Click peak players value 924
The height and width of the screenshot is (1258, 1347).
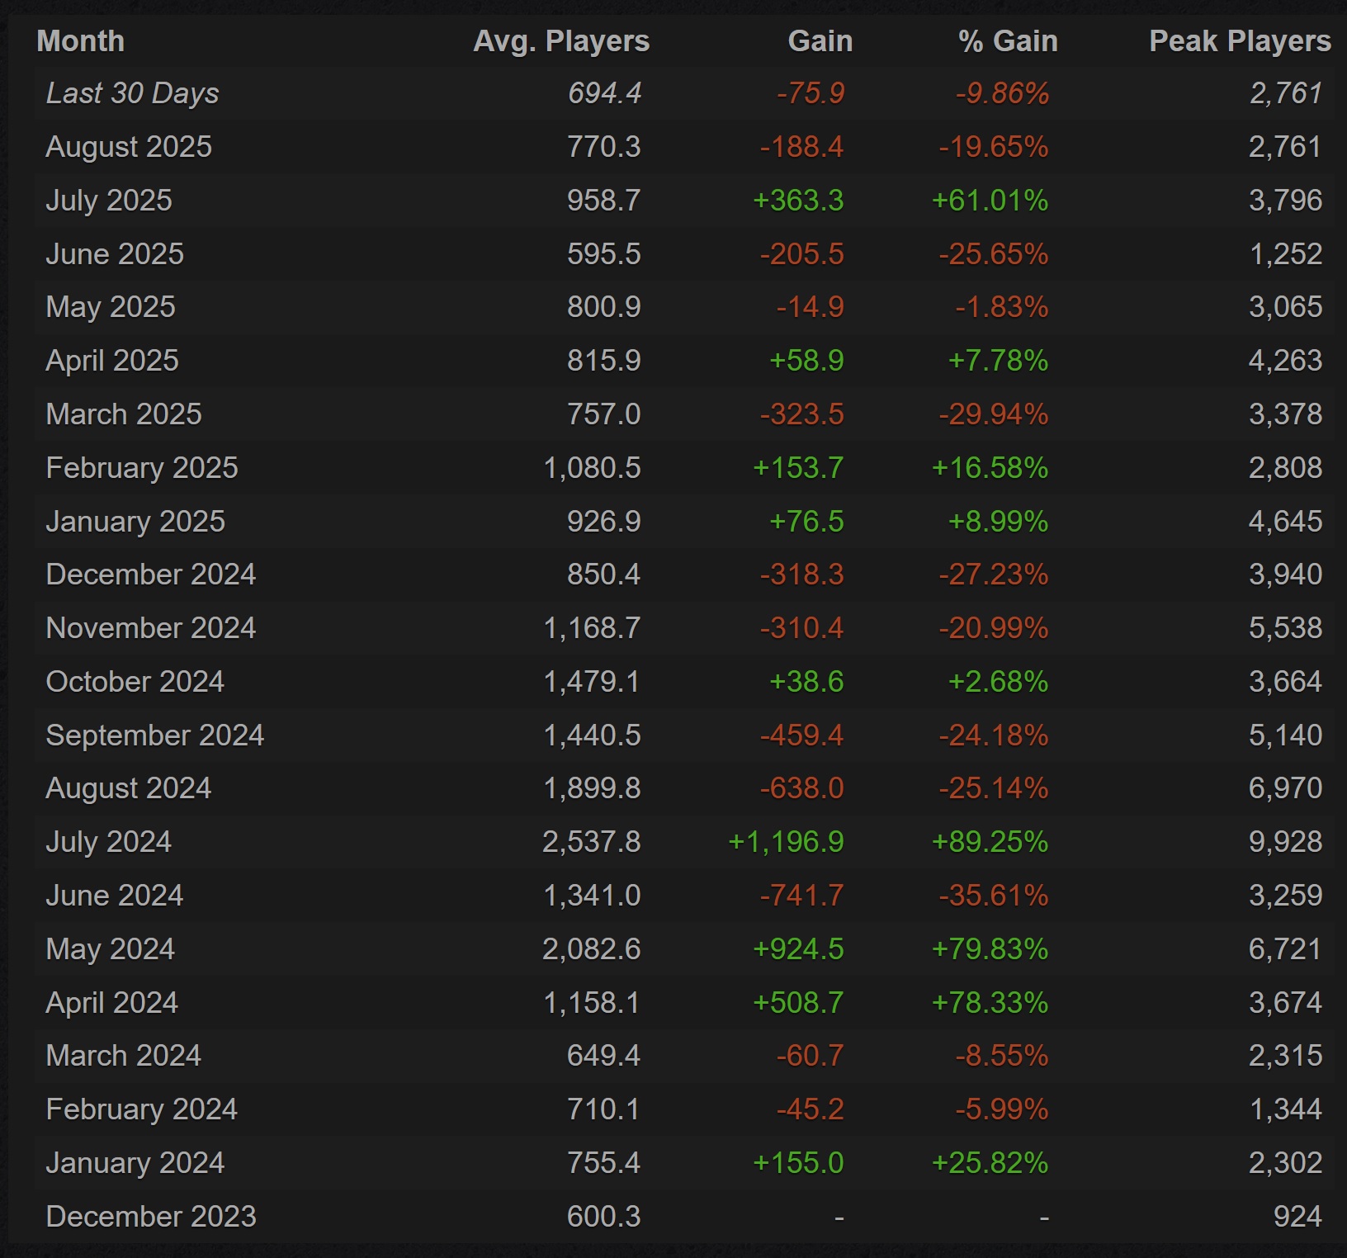(1297, 1217)
